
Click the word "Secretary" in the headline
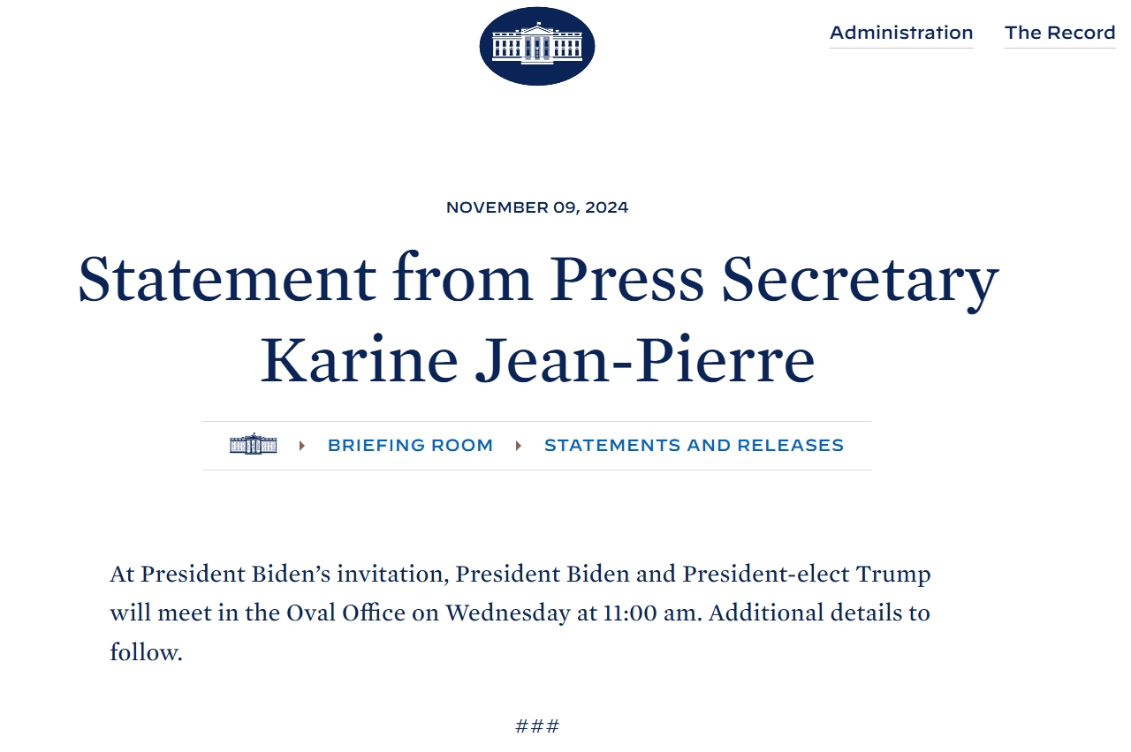click(x=860, y=278)
